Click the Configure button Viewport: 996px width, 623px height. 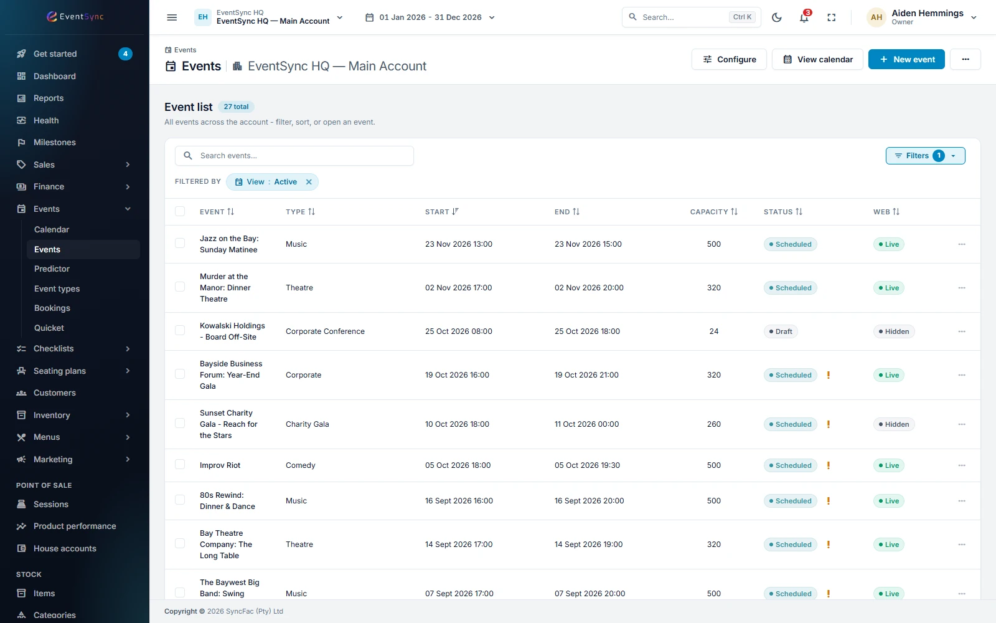[729, 59]
